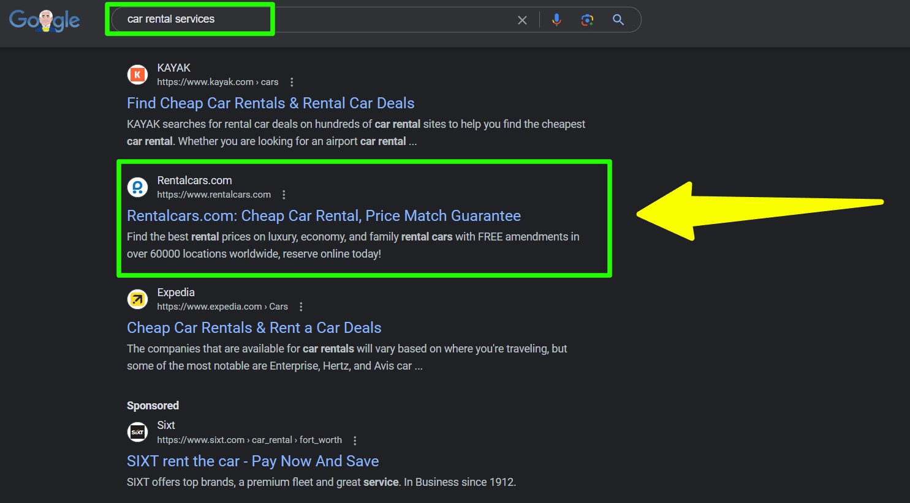Image resolution: width=910 pixels, height=503 pixels.
Task: Click the Expedia favicon
Action: [x=137, y=299]
